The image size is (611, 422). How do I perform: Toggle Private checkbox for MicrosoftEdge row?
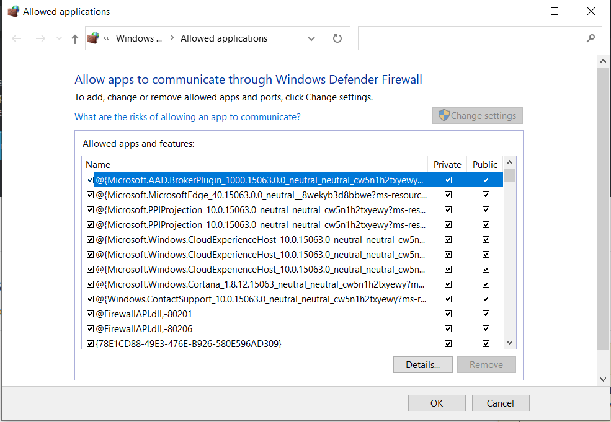[x=448, y=195]
